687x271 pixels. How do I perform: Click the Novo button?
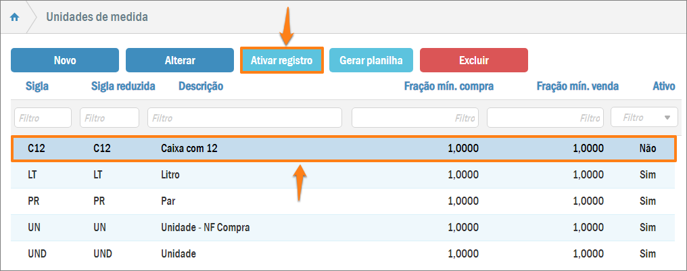tap(65, 60)
